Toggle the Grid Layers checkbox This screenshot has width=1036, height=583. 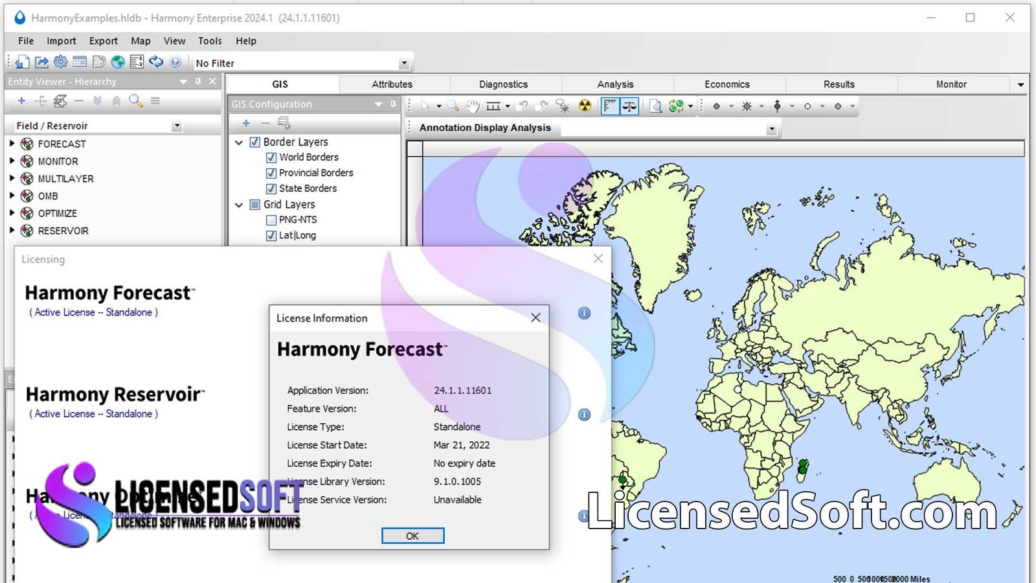pyautogui.click(x=255, y=205)
